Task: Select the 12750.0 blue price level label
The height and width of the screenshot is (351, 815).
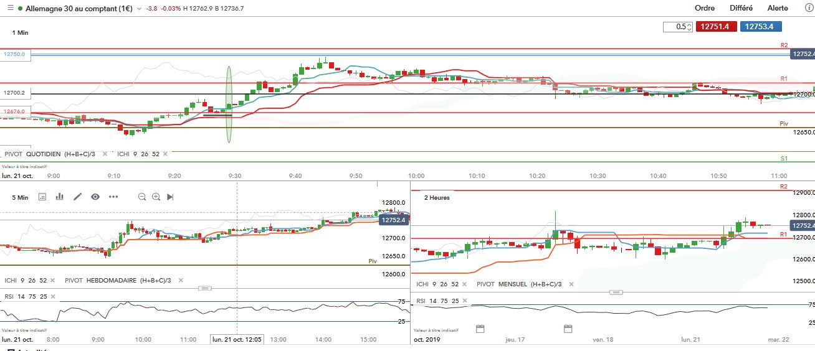Action: click(14, 55)
